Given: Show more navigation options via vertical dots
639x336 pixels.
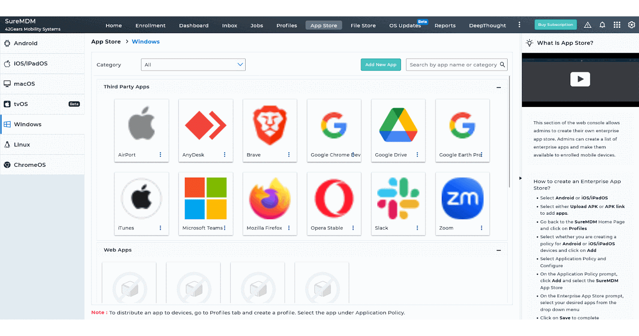Looking at the screenshot, I should [x=519, y=25].
